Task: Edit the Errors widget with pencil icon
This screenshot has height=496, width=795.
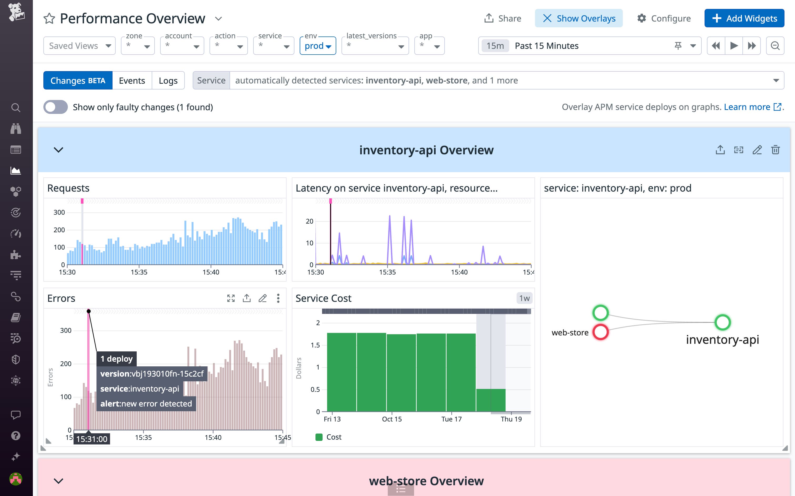Action: point(262,298)
